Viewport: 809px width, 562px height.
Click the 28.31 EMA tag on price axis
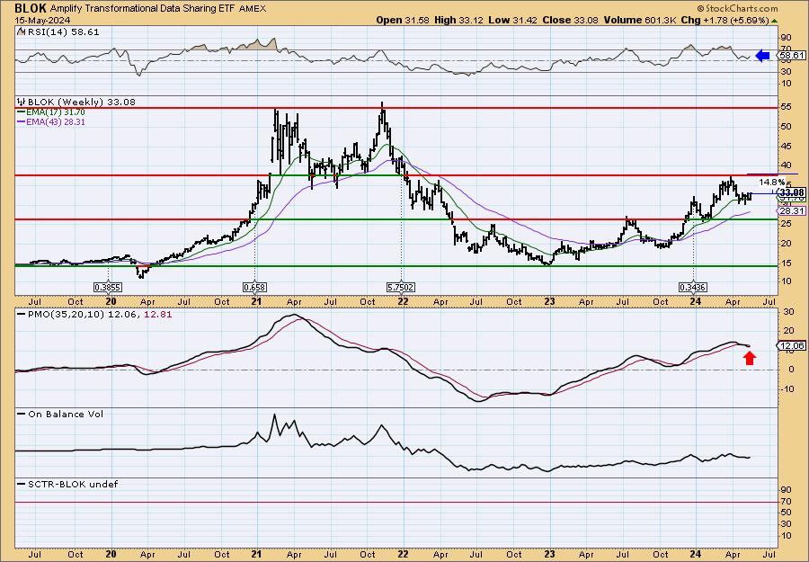click(791, 210)
